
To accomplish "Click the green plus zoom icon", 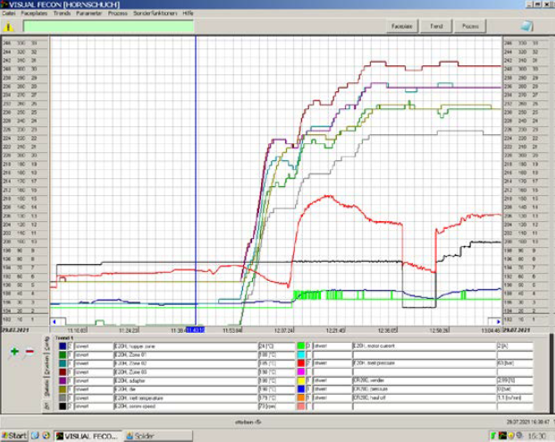I will (13, 353).
